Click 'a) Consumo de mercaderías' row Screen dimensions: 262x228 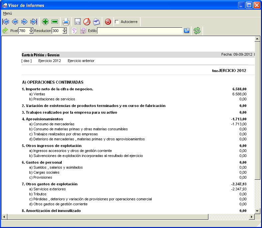click(52, 124)
